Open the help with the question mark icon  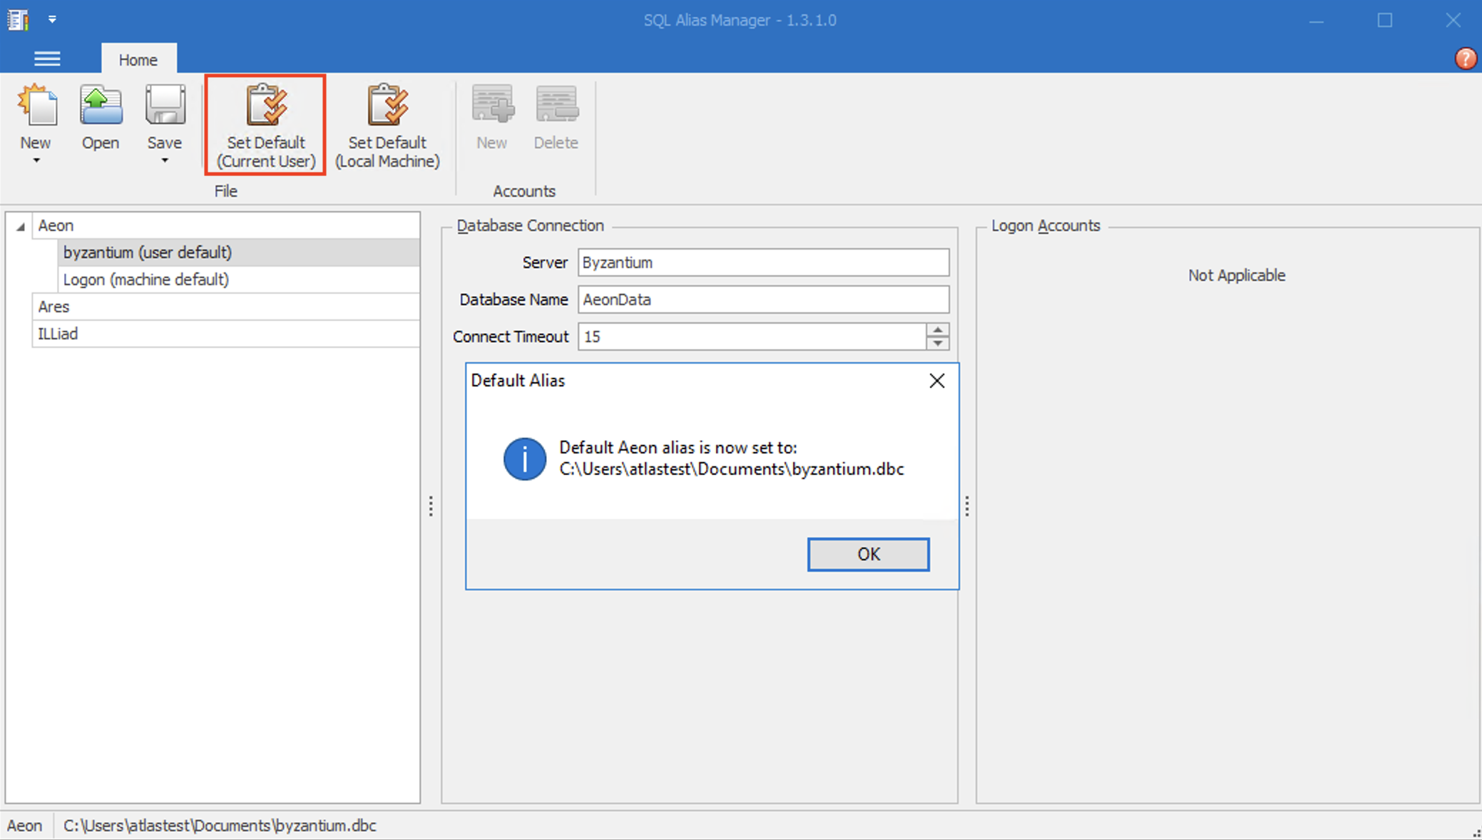click(x=1466, y=58)
